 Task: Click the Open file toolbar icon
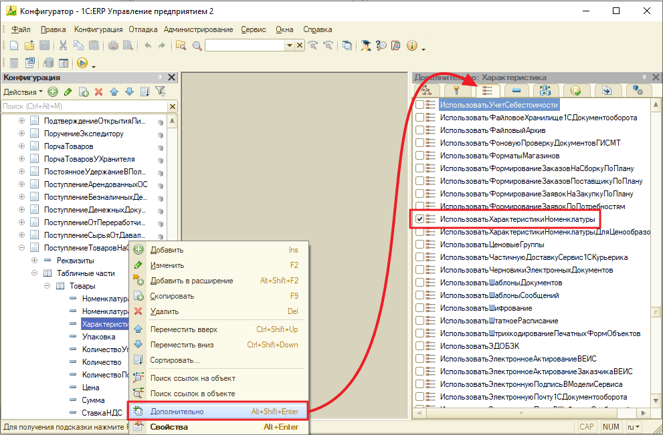pyautogui.click(x=29, y=45)
